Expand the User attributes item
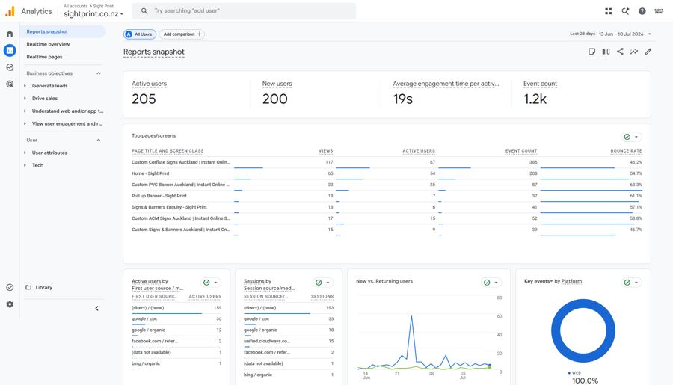673x385 pixels. coord(25,153)
